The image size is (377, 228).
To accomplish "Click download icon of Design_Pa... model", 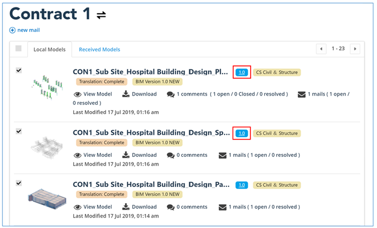I will click(126, 207).
